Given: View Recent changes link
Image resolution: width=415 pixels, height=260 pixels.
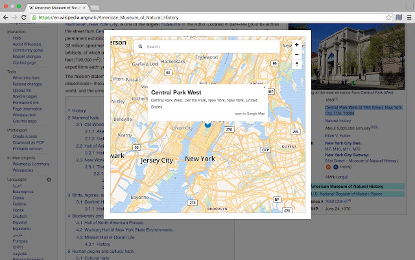Looking at the screenshot, I should [27, 57].
